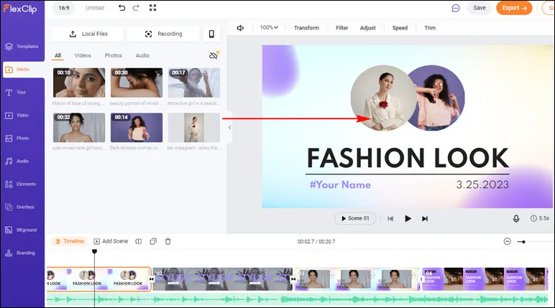The width and height of the screenshot is (555, 308).
Task: Open the Elements sidebar panel
Action: click(x=22, y=185)
